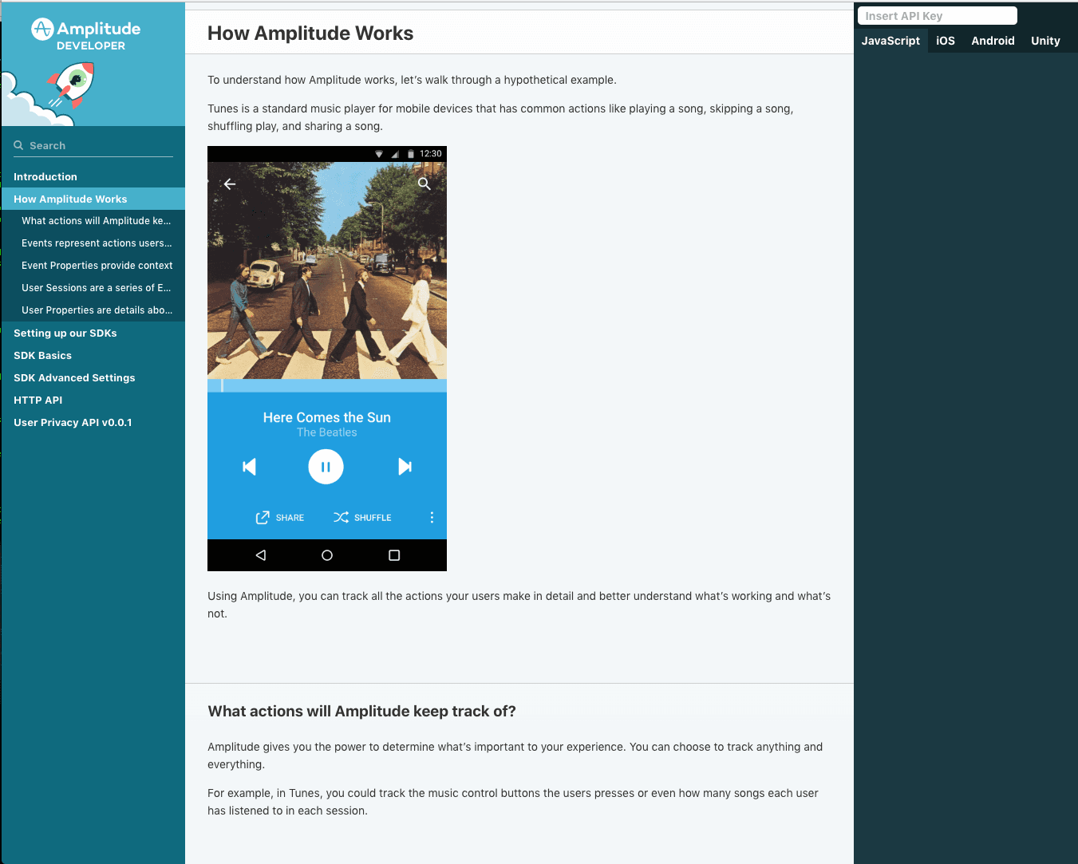Tap the pause button in the Tunes player

[326, 467]
